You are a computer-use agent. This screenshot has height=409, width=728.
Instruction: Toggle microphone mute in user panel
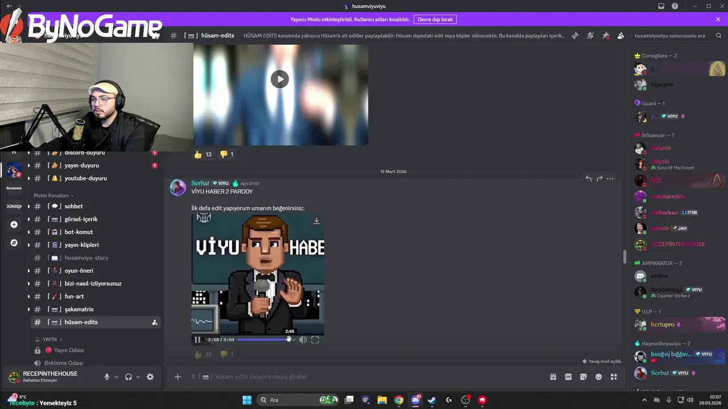106,377
